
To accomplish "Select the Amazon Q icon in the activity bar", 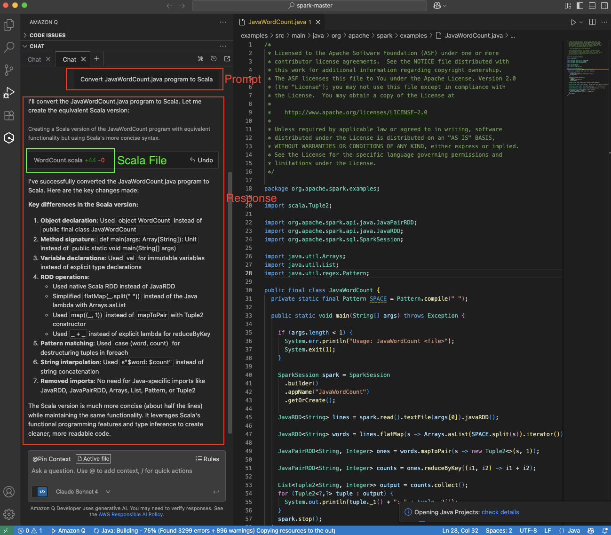I will coord(9,138).
